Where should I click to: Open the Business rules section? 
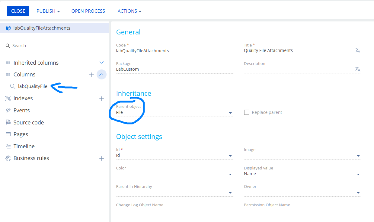[31, 158]
